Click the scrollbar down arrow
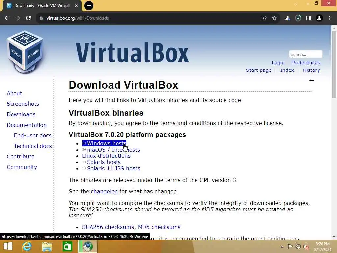 click(334, 237)
